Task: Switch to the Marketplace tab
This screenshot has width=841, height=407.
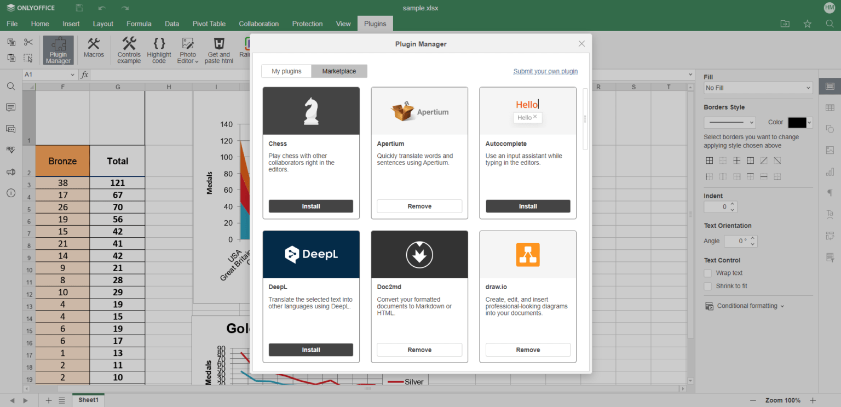Action: coord(339,71)
